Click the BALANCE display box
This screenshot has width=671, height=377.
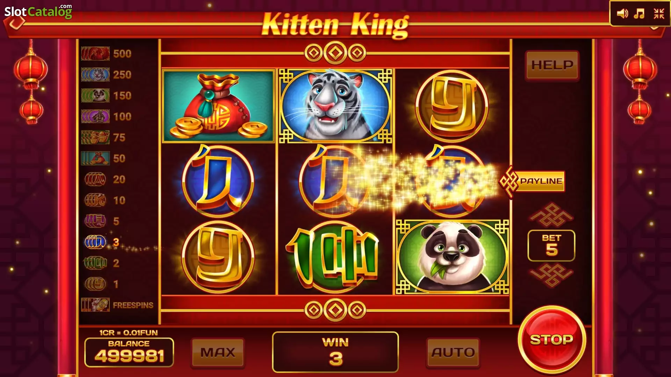129,352
